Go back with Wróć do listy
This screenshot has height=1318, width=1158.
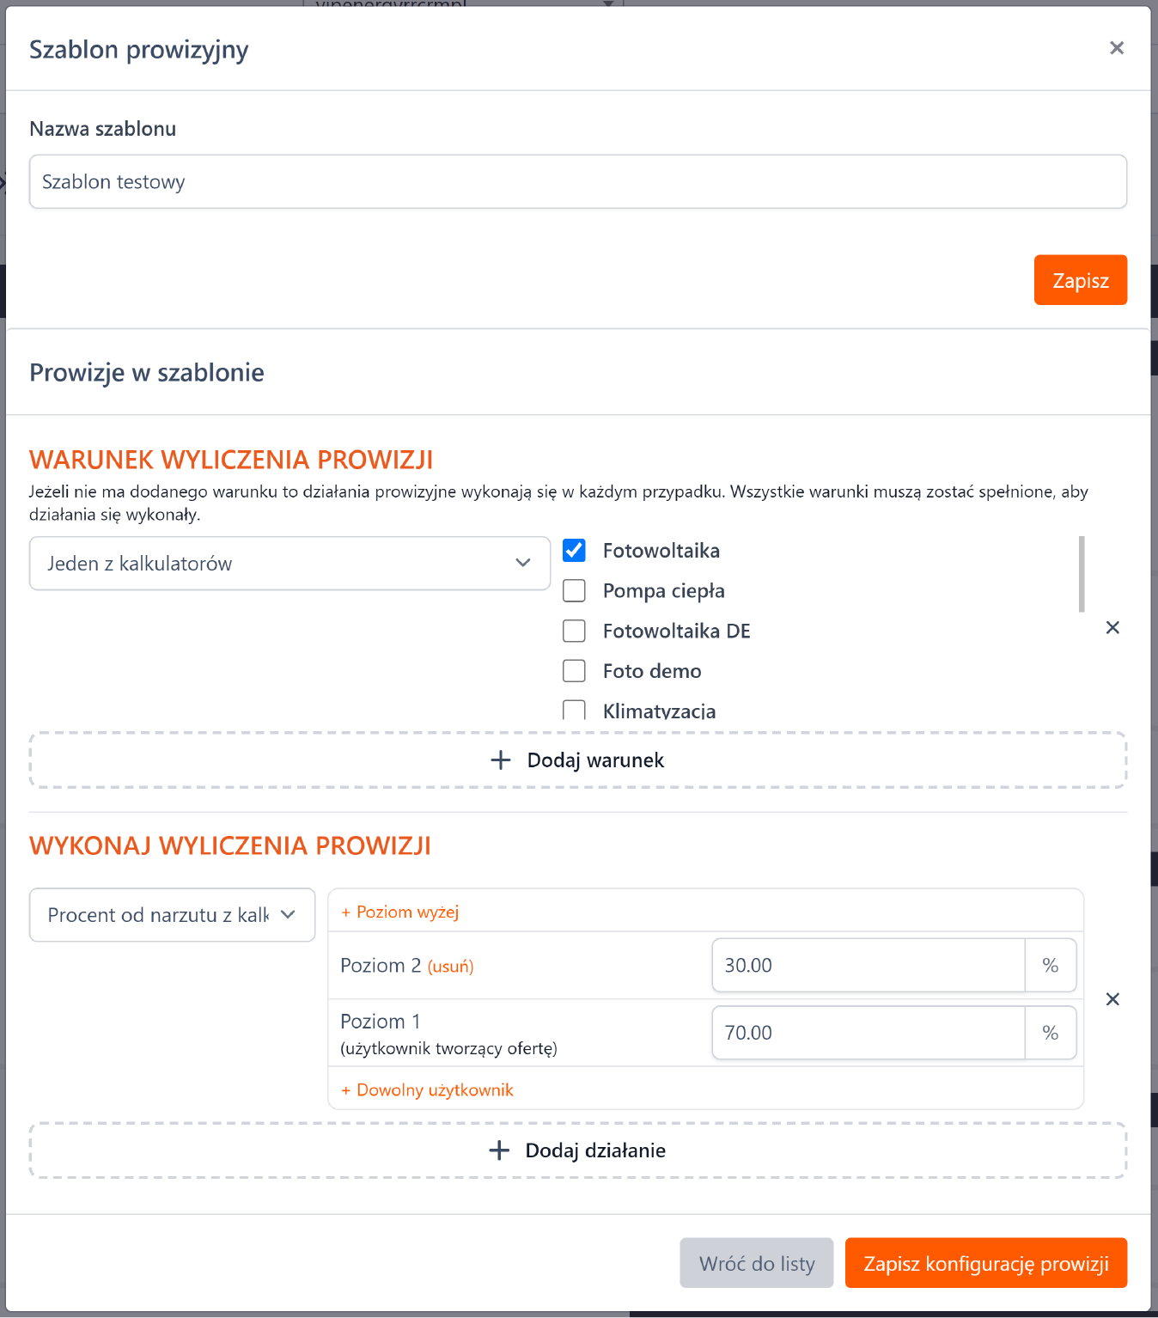[756, 1263]
